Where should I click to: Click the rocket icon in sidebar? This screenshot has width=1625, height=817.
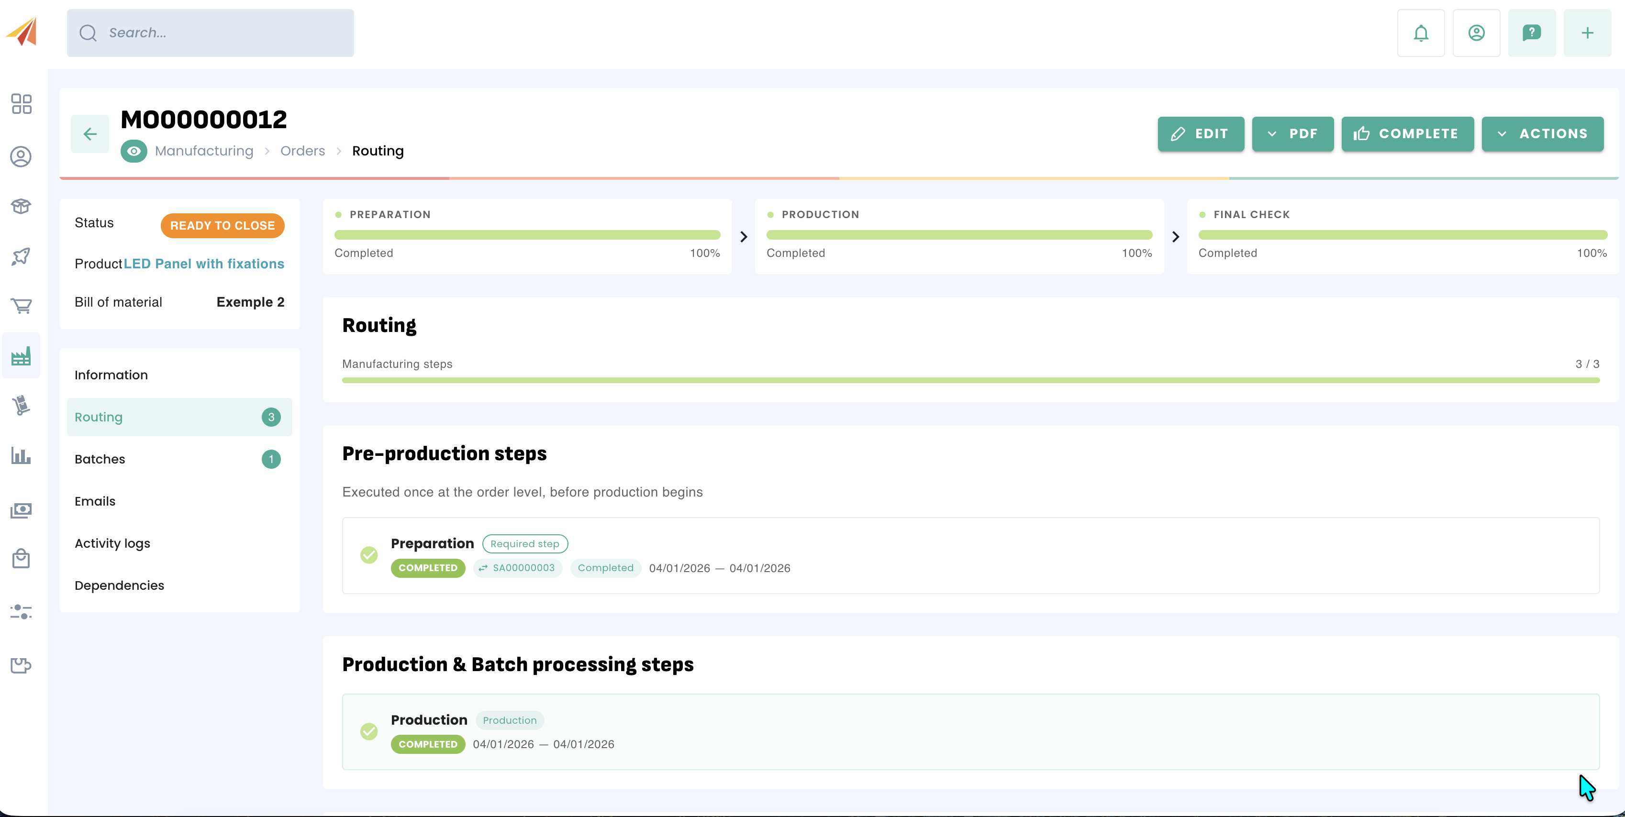[22, 256]
